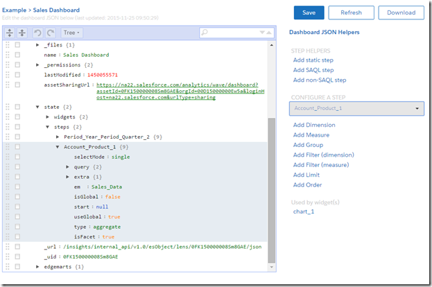Click the scrollbar up arrow
432x287 pixels.
272,45
